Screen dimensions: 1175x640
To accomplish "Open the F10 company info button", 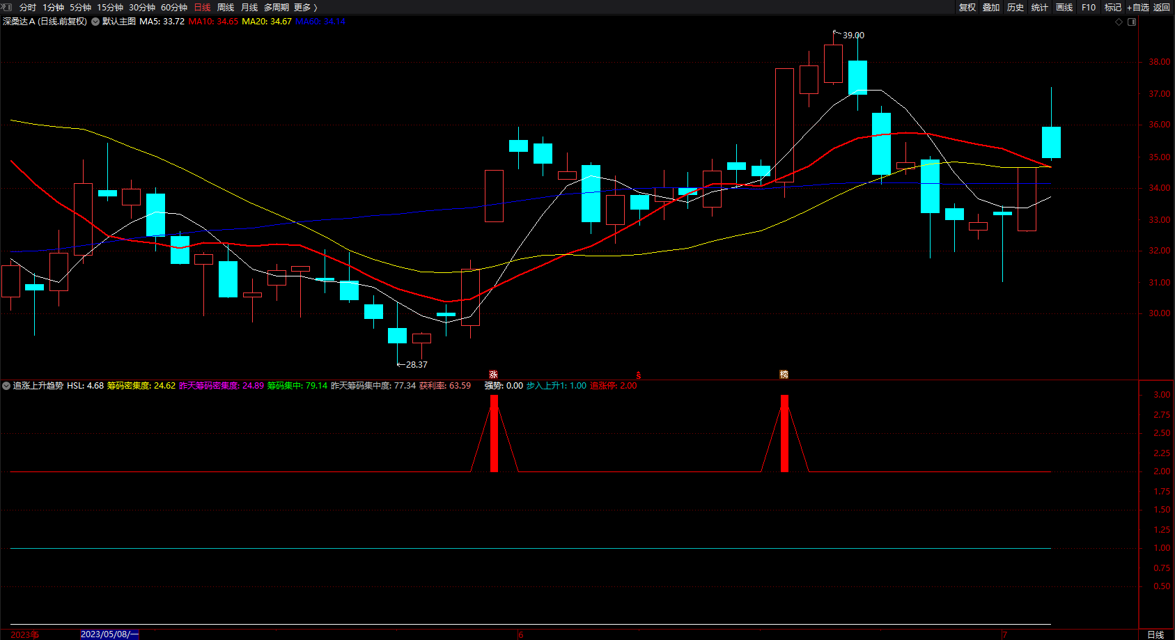I will tap(1089, 8).
